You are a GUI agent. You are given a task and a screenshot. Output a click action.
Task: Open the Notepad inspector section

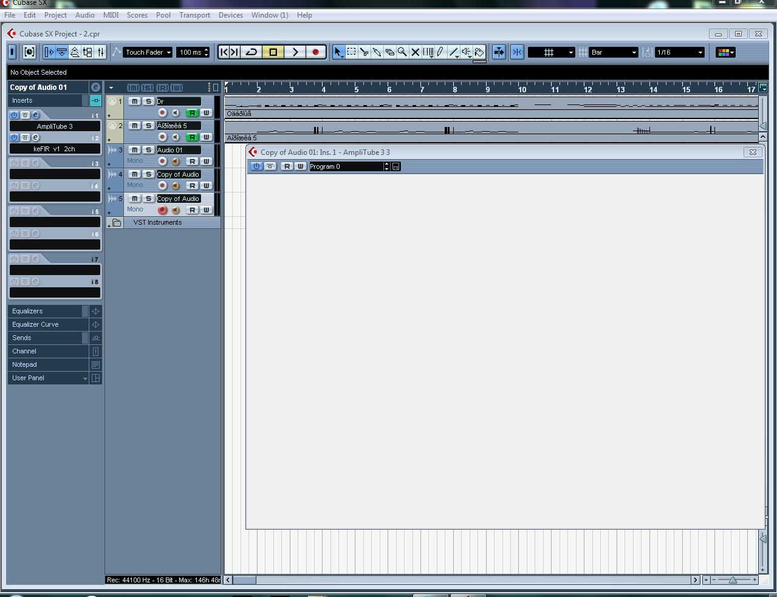pos(49,364)
